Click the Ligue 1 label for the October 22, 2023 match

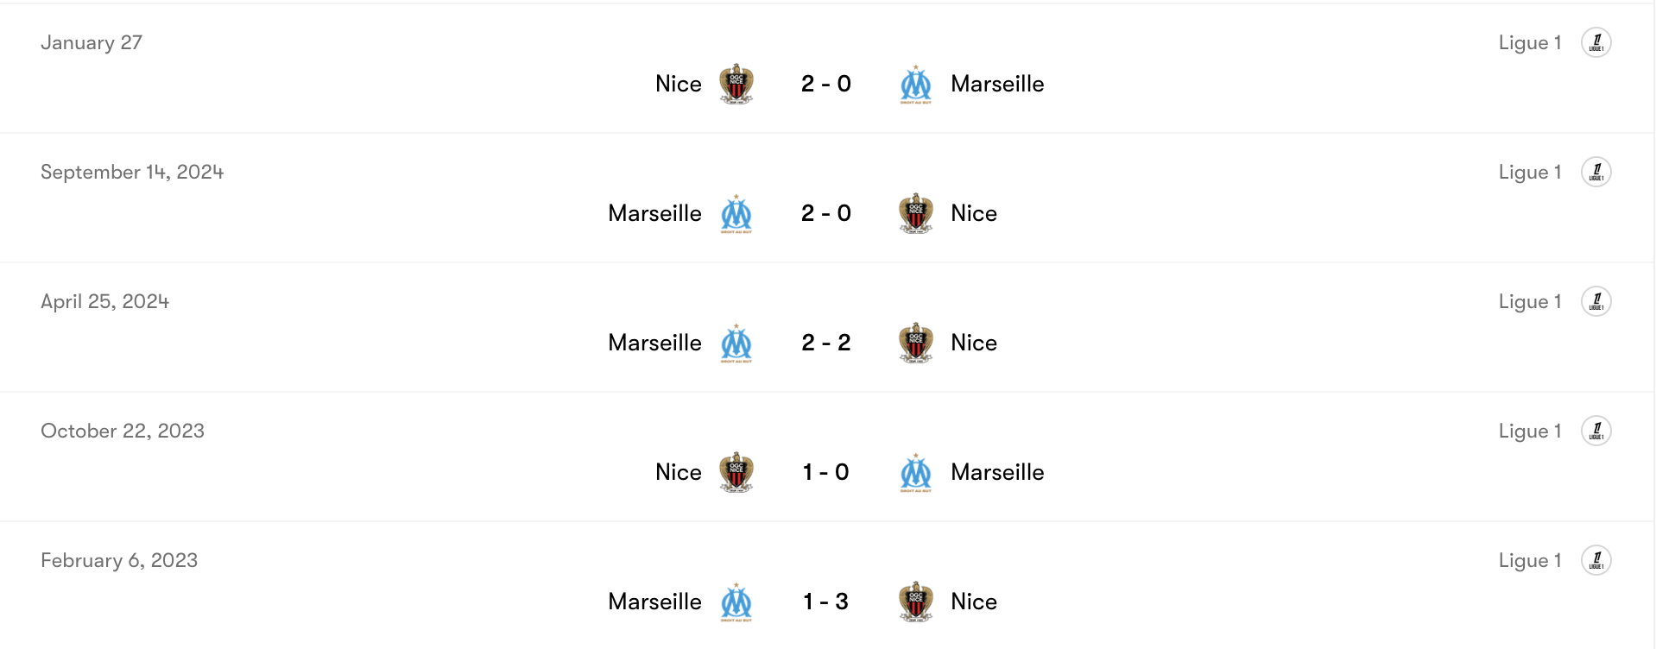click(1530, 430)
